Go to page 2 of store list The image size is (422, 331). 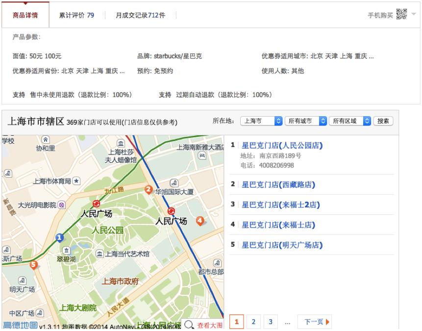(x=253, y=322)
